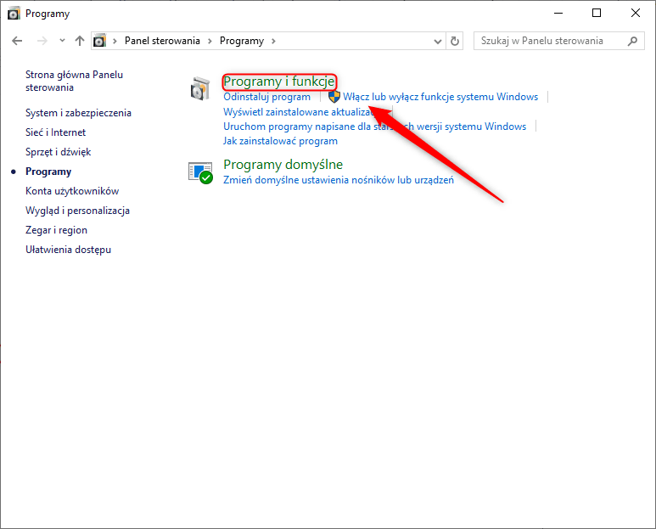The height and width of the screenshot is (529, 656).
Task: Open Strona główna Panelu sterowania
Action: click(x=74, y=81)
